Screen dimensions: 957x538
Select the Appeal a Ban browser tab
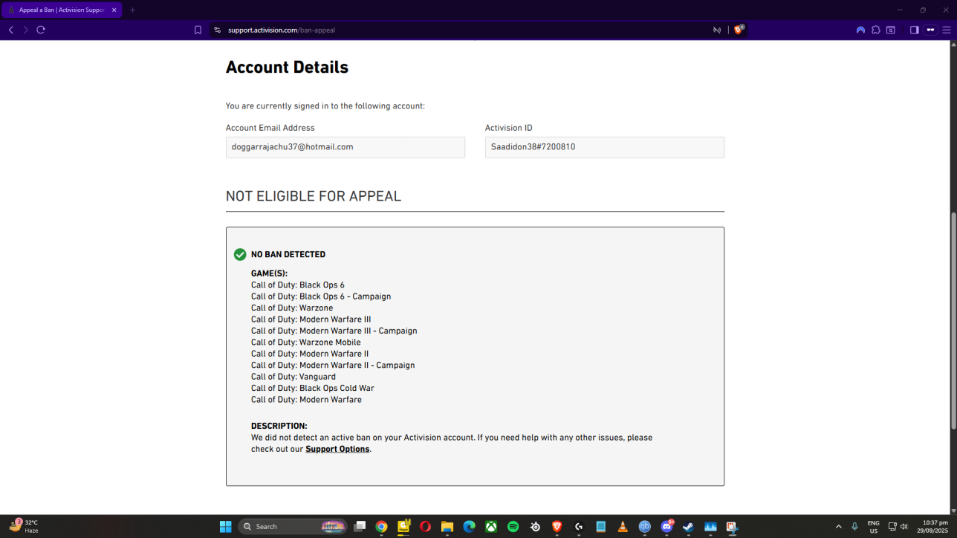(59, 10)
